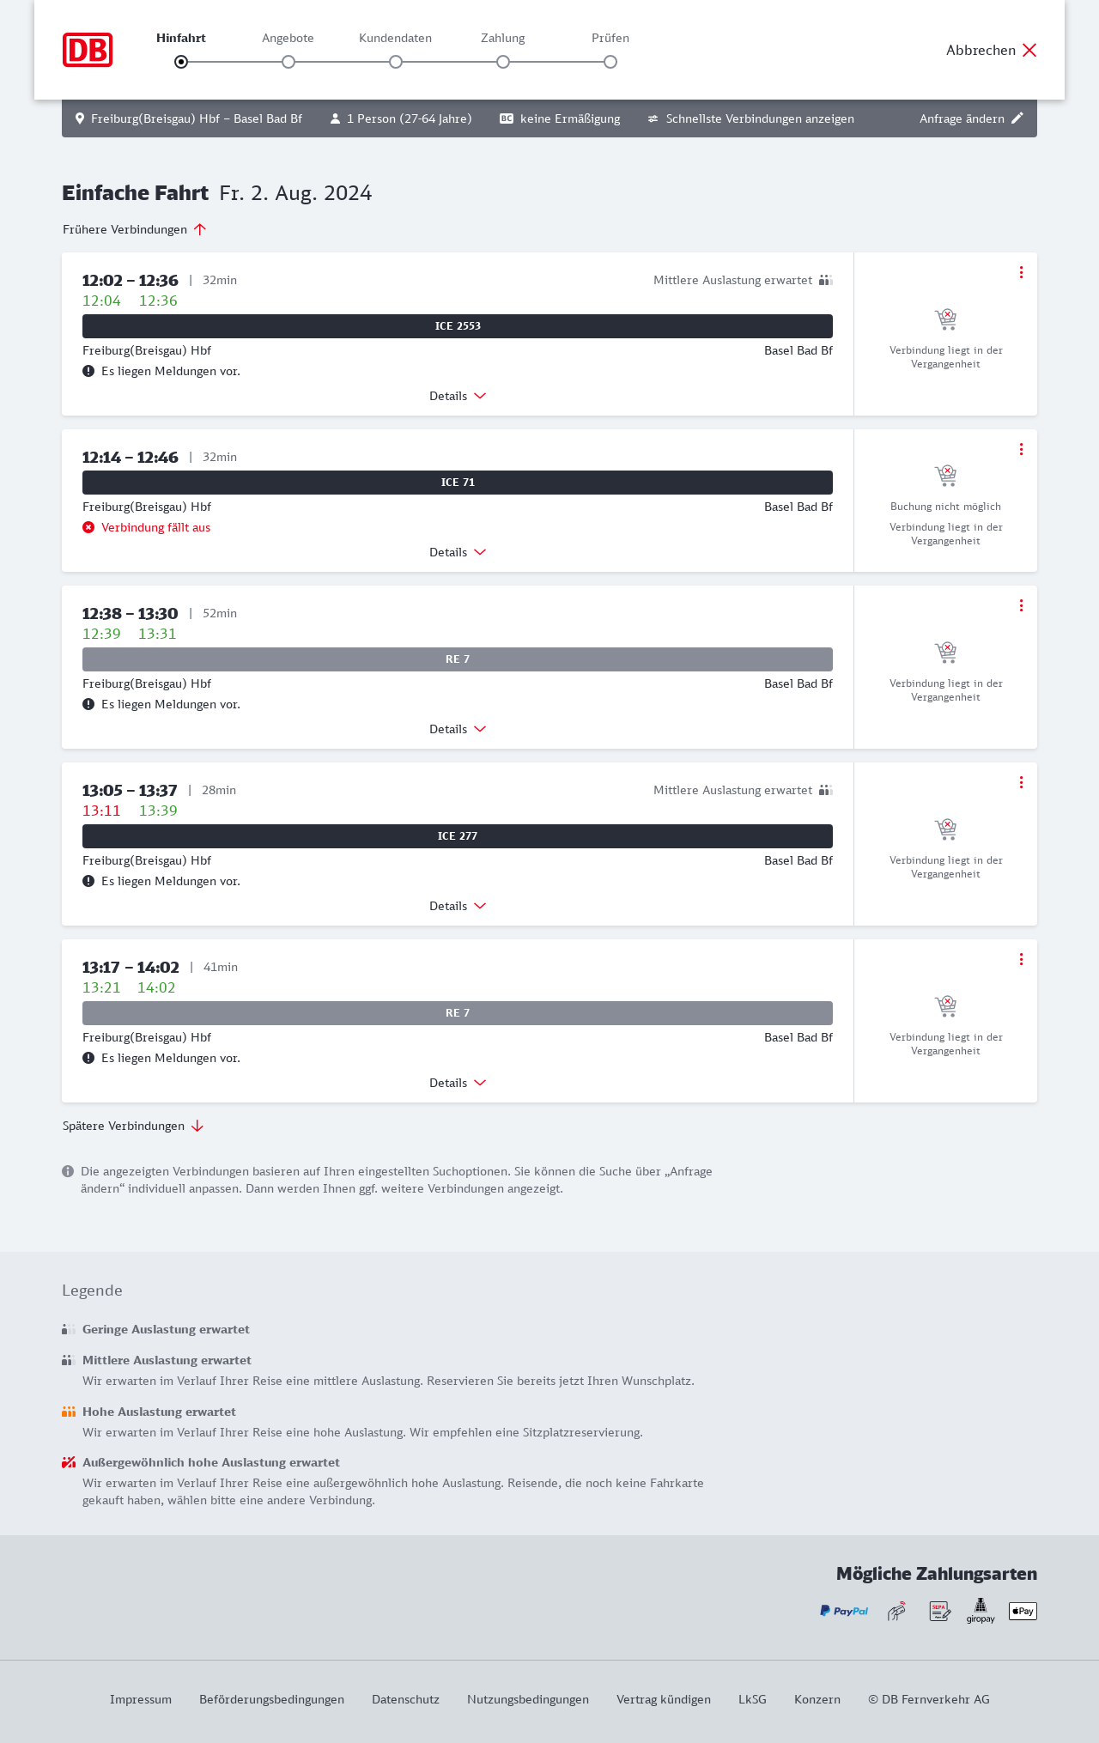1099x1743 pixels.
Task: Open the Kundendaten step label
Action: point(395,38)
